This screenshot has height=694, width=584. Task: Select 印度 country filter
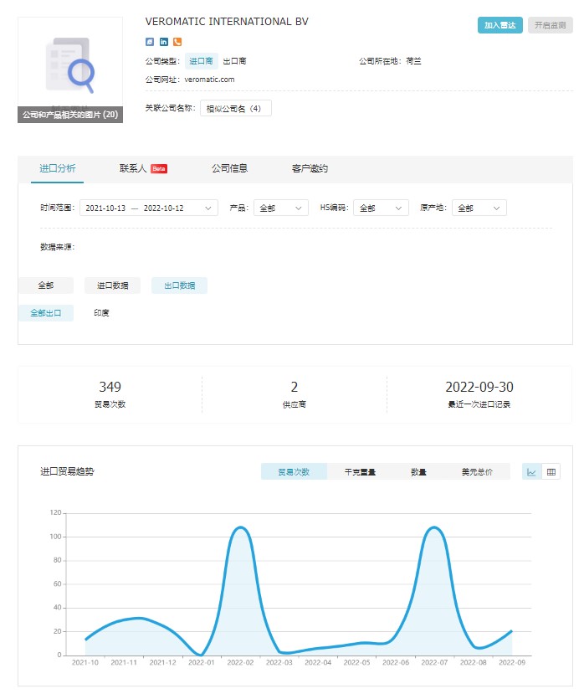(101, 313)
